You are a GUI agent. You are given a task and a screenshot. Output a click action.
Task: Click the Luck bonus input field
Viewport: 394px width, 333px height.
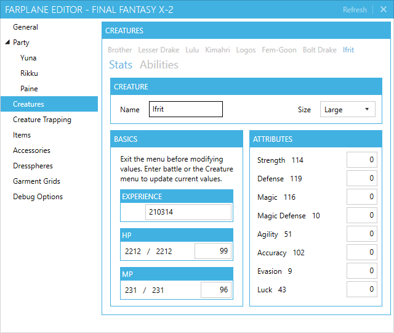[362, 289]
